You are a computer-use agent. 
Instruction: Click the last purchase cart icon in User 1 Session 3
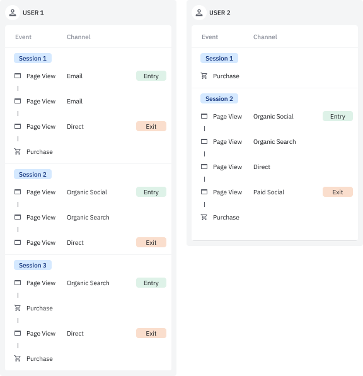[18, 358]
